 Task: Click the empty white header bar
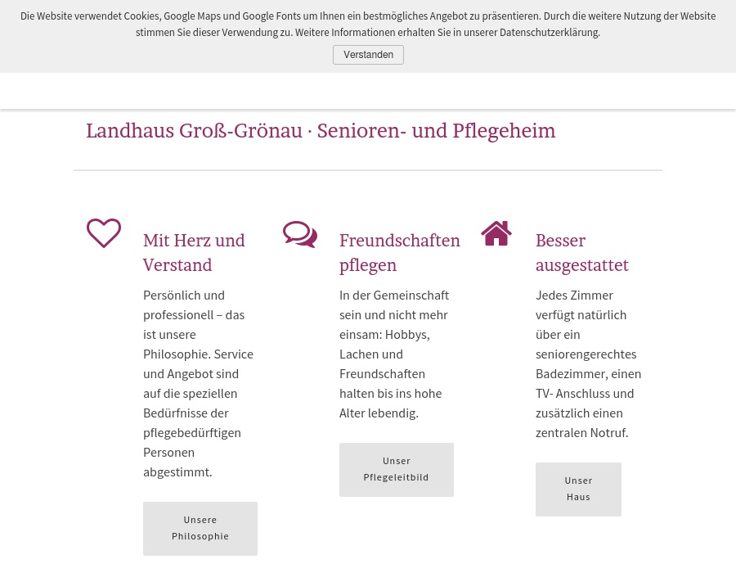click(368, 90)
